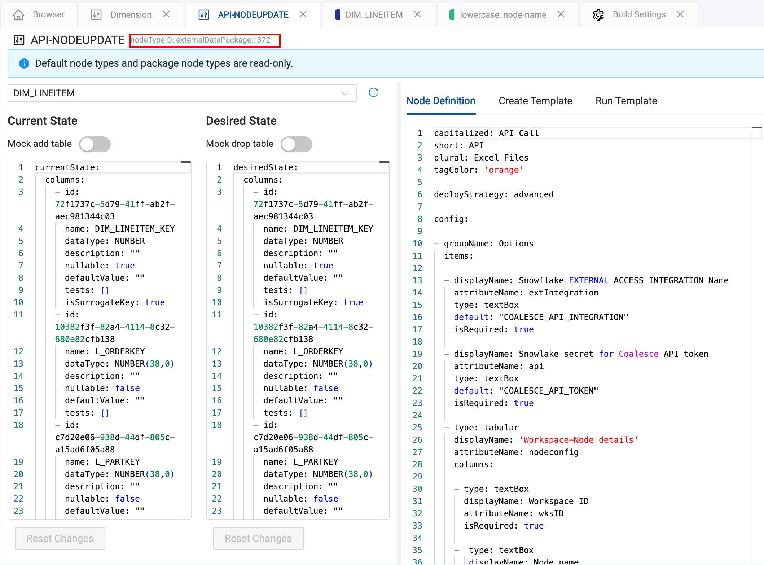Screen dimensions: 764x565
Task: Click the nodeTypeID externalDataPackage text
Action: click(x=200, y=40)
